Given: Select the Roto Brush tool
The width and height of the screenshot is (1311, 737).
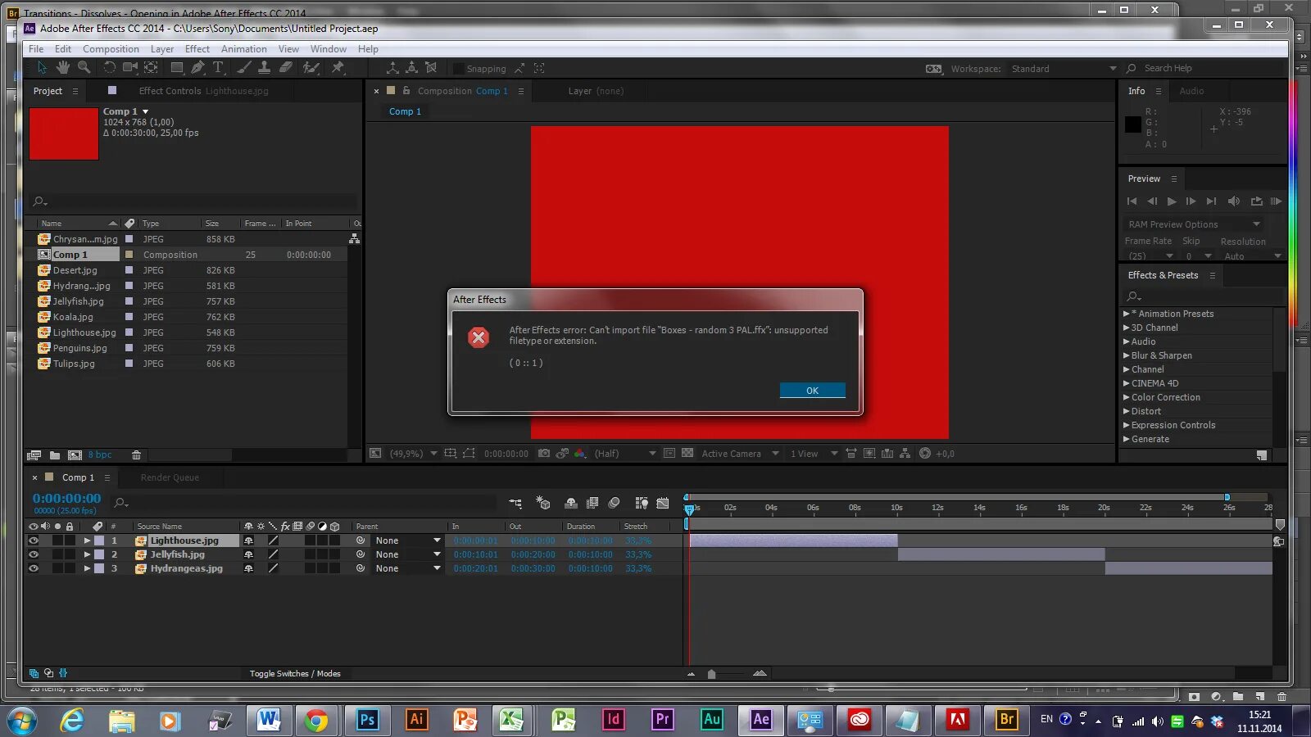Looking at the screenshot, I should coord(311,68).
